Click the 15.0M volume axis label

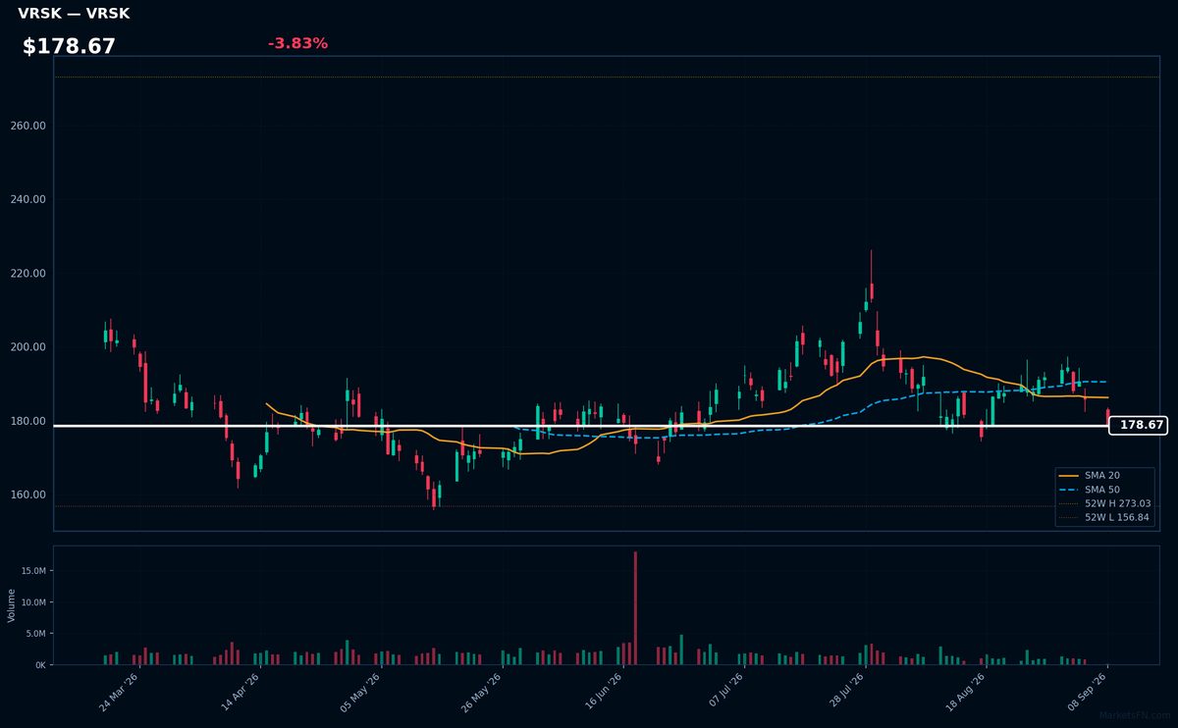tap(33, 571)
